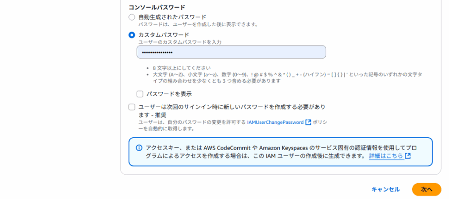
Task: Click the ユーザーのカスタムパスワードを入力 helper text
Action: click(180, 42)
